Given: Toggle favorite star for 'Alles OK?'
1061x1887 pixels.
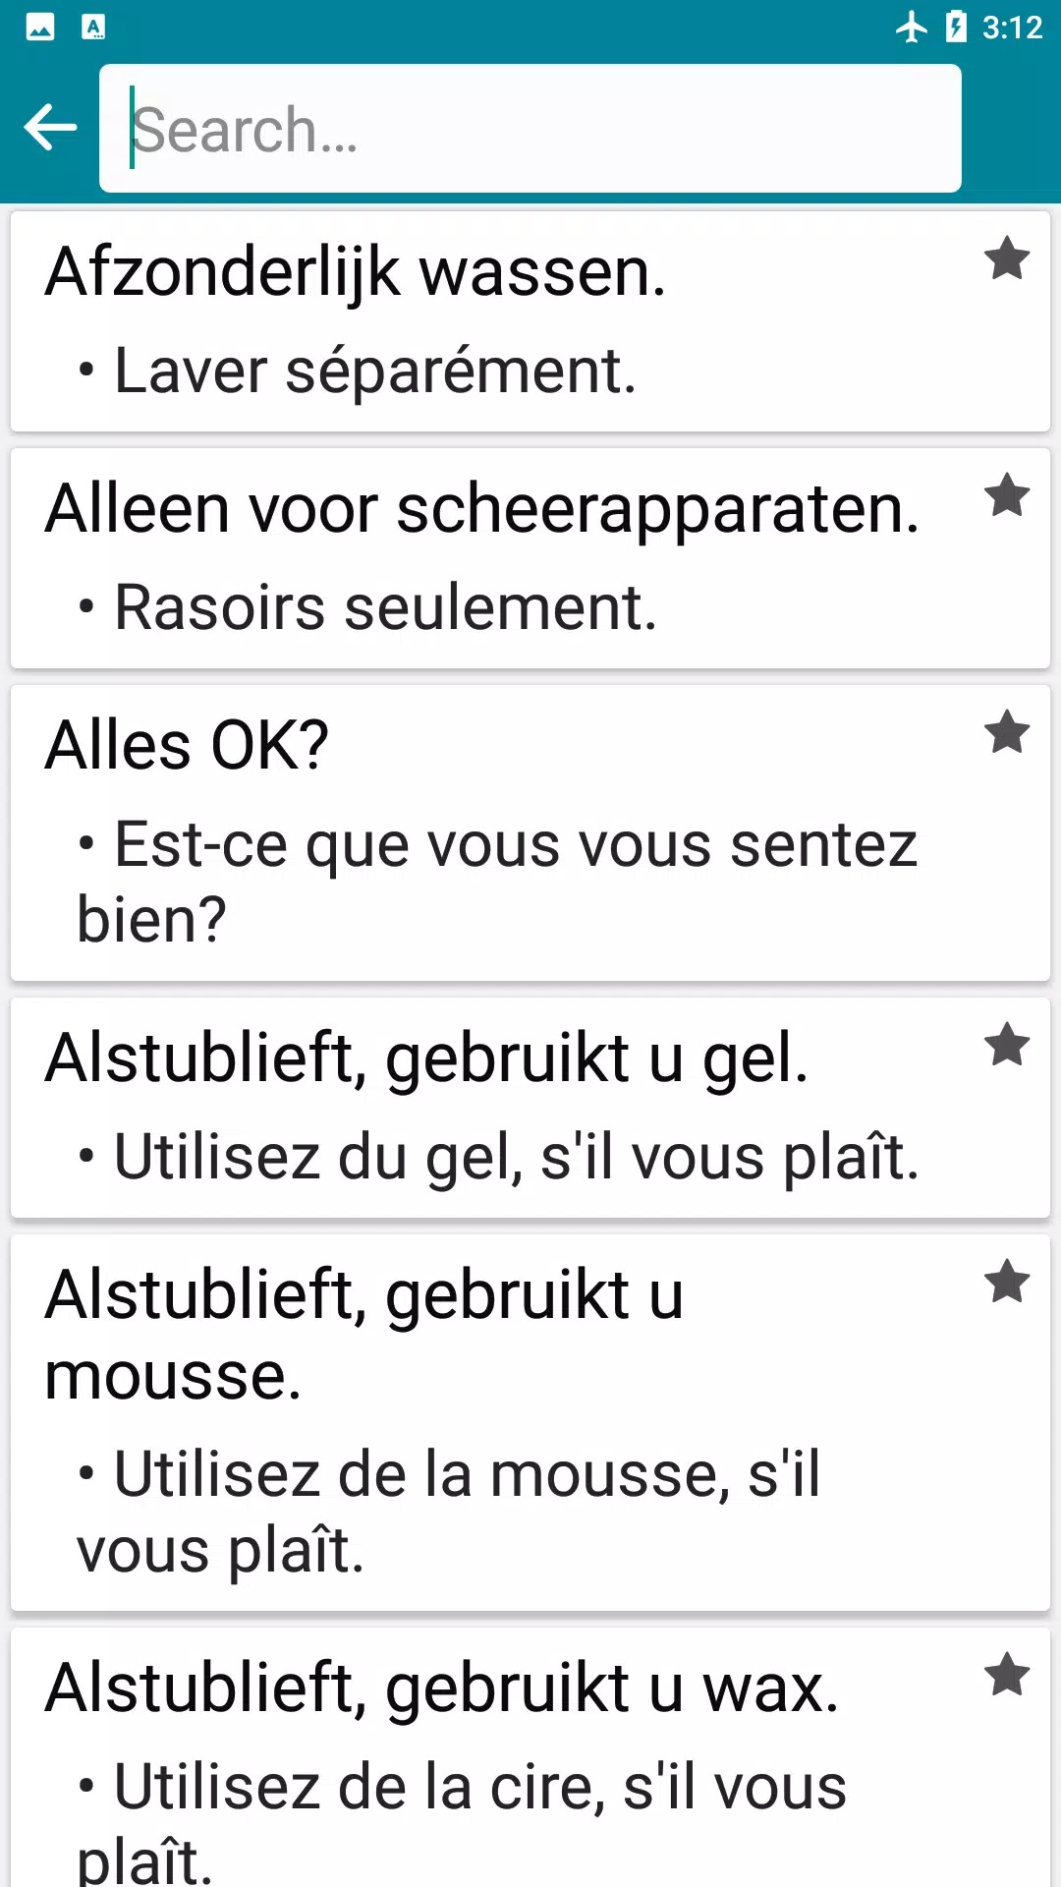Looking at the screenshot, I should click(x=1007, y=732).
